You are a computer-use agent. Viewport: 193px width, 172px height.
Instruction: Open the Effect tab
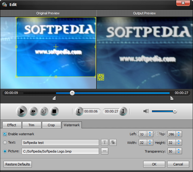click(x=12, y=125)
